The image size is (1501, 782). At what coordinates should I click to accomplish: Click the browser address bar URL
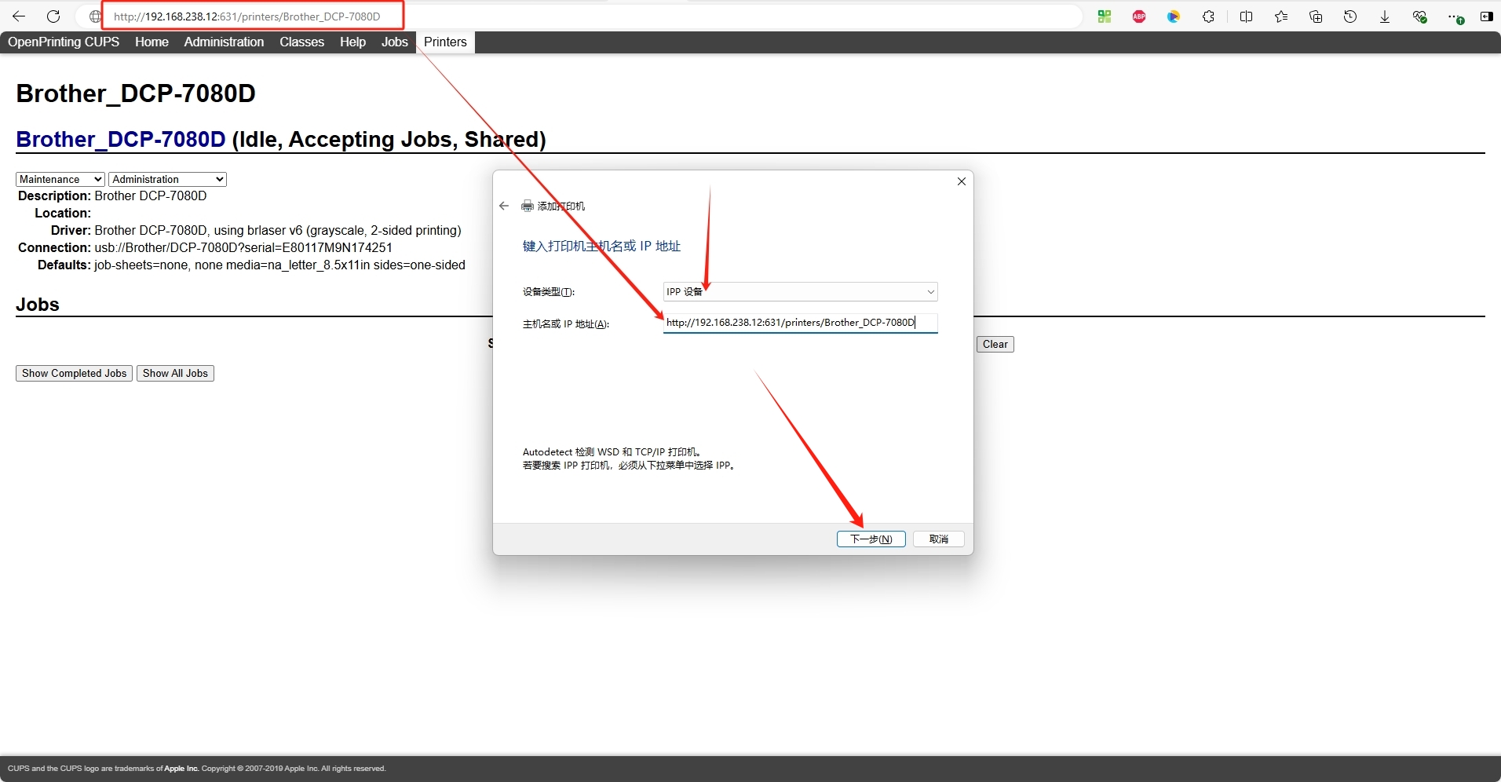point(247,16)
